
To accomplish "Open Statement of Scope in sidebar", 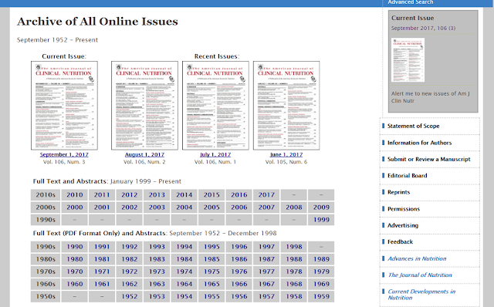I will (414, 126).
